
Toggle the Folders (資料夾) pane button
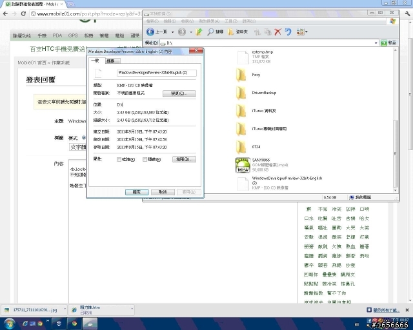click(x=238, y=32)
